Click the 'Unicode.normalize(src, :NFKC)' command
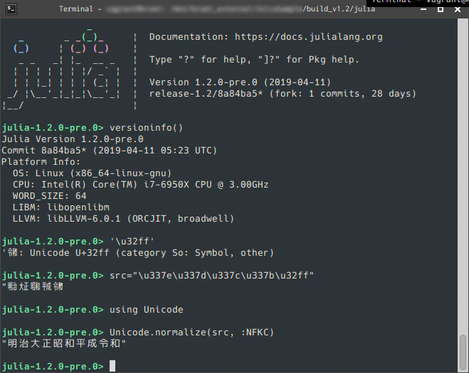The width and height of the screenshot is (469, 373). tap(191, 333)
